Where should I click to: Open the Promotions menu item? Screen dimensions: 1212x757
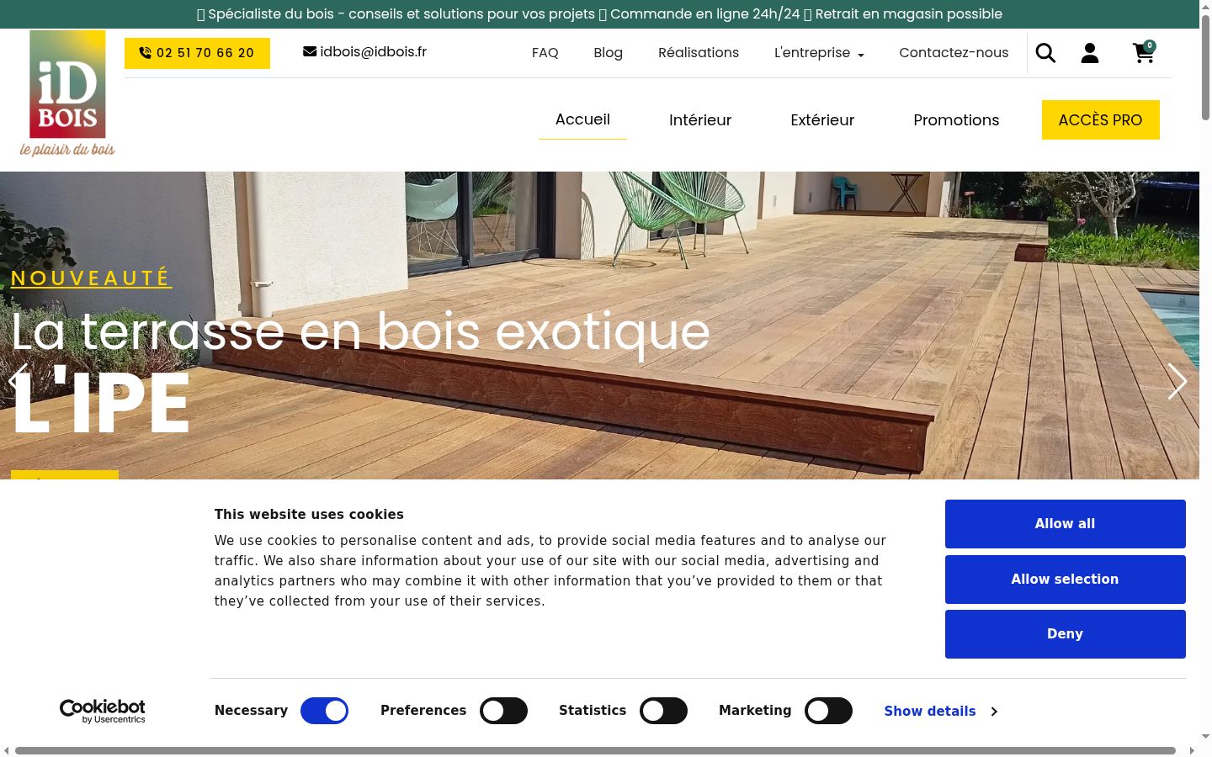tap(956, 120)
